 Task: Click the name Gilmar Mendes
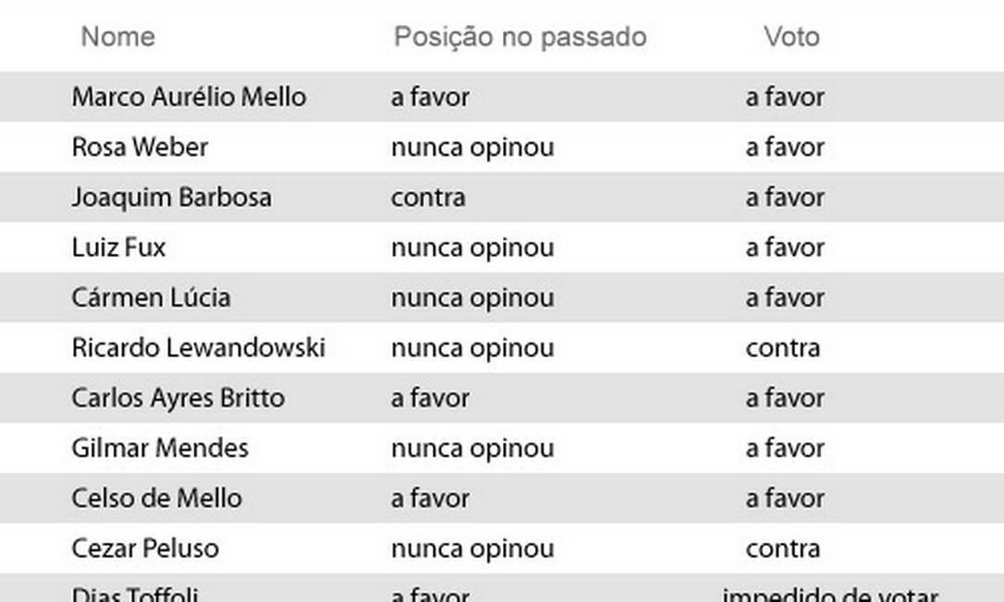click(160, 448)
